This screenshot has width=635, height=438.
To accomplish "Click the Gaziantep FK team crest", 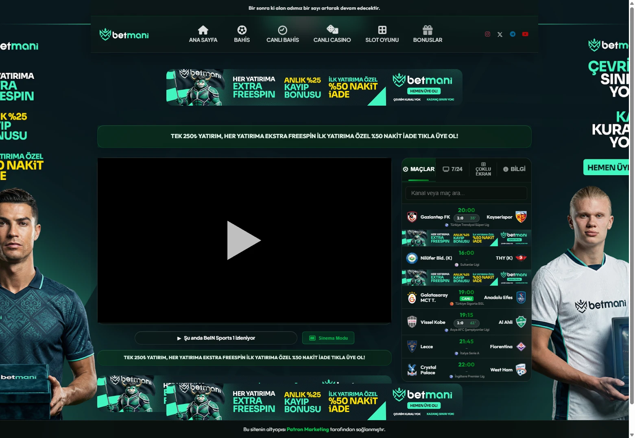I will pyautogui.click(x=412, y=217).
